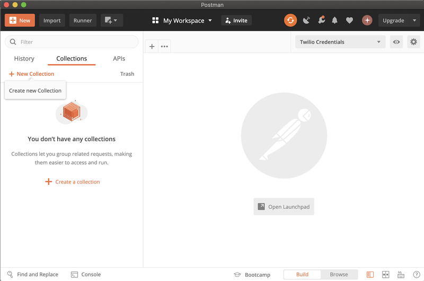Click the Create a collection link

pyautogui.click(x=72, y=182)
